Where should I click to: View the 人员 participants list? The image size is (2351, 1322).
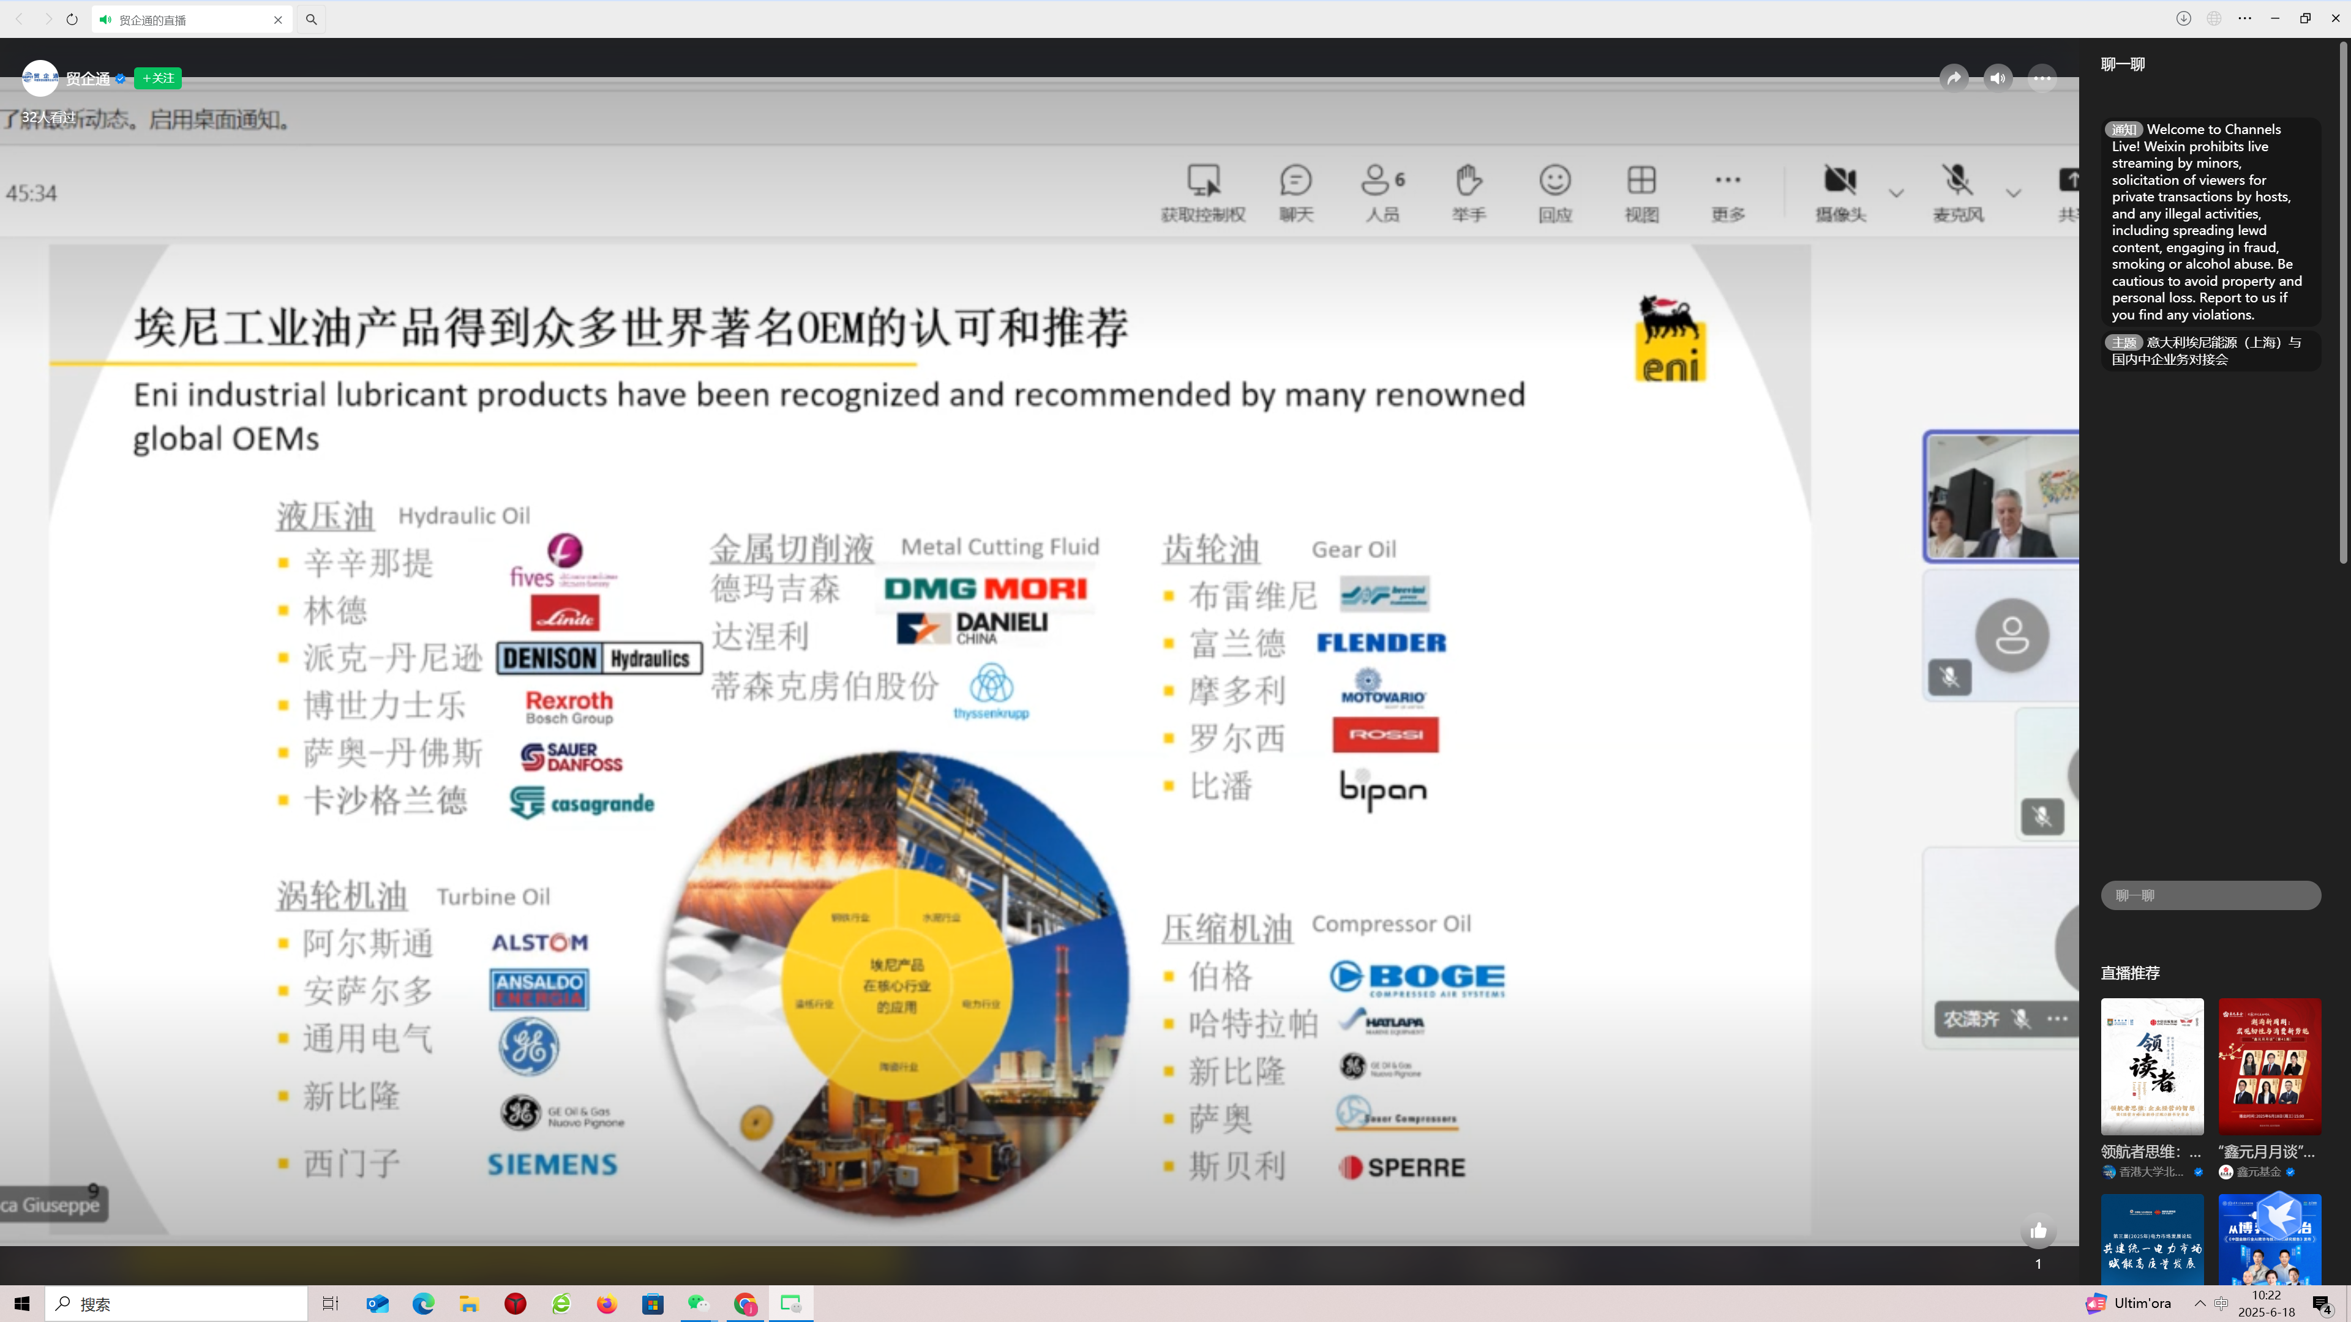click(1381, 192)
